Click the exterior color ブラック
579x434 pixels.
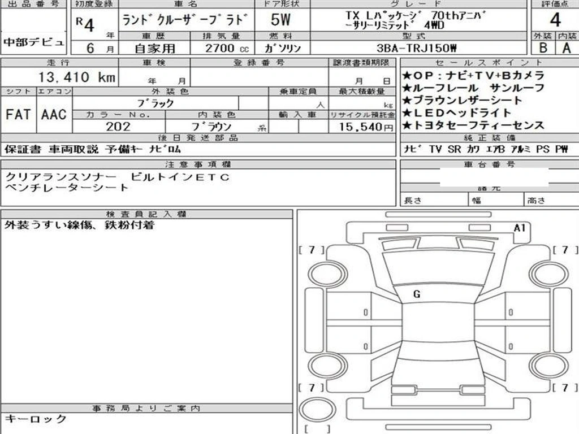tap(155, 103)
